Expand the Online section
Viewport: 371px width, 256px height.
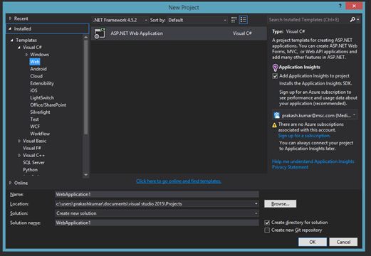(x=10, y=183)
